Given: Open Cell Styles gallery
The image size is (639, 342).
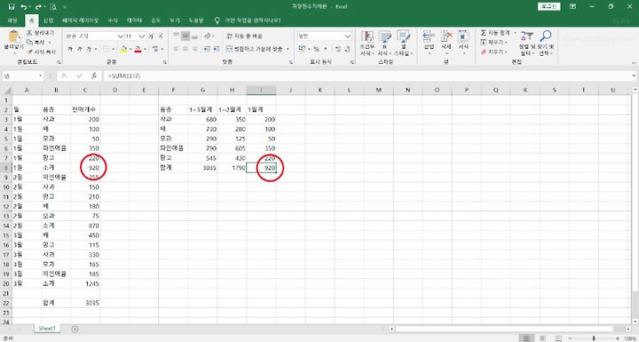Looking at the screenshot, I should coord(404,43).
